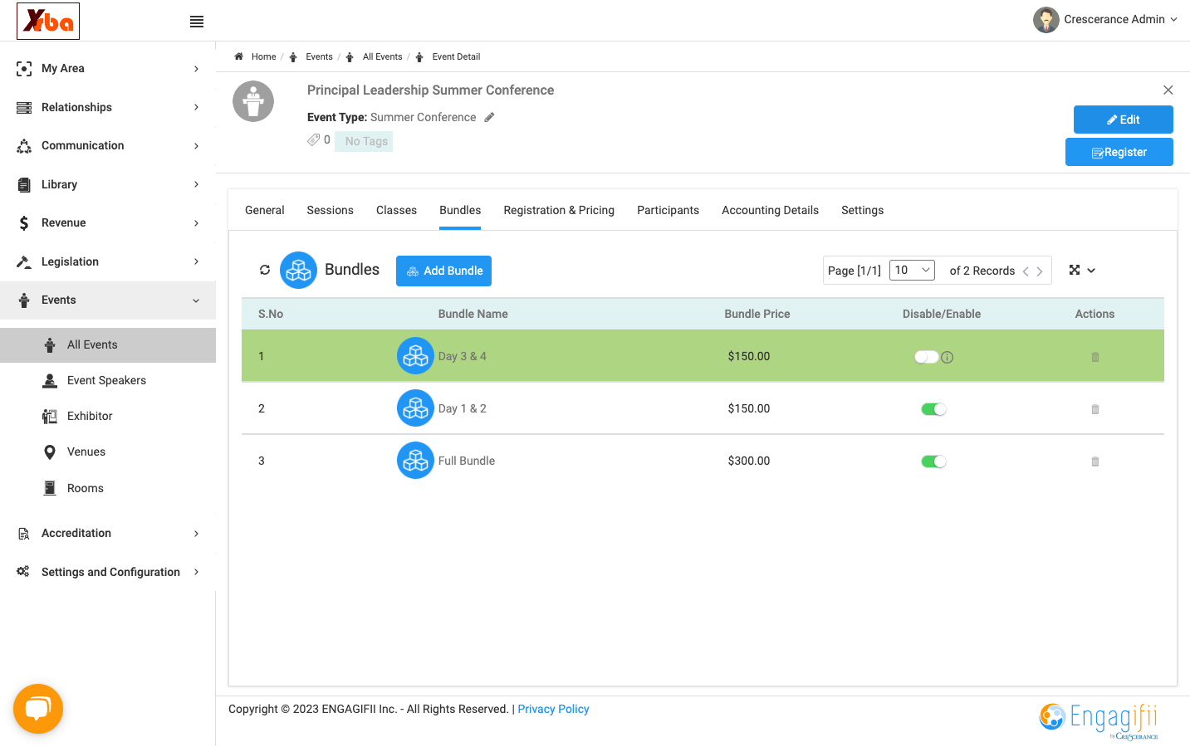Open the Participants tab

pos(668,210)
